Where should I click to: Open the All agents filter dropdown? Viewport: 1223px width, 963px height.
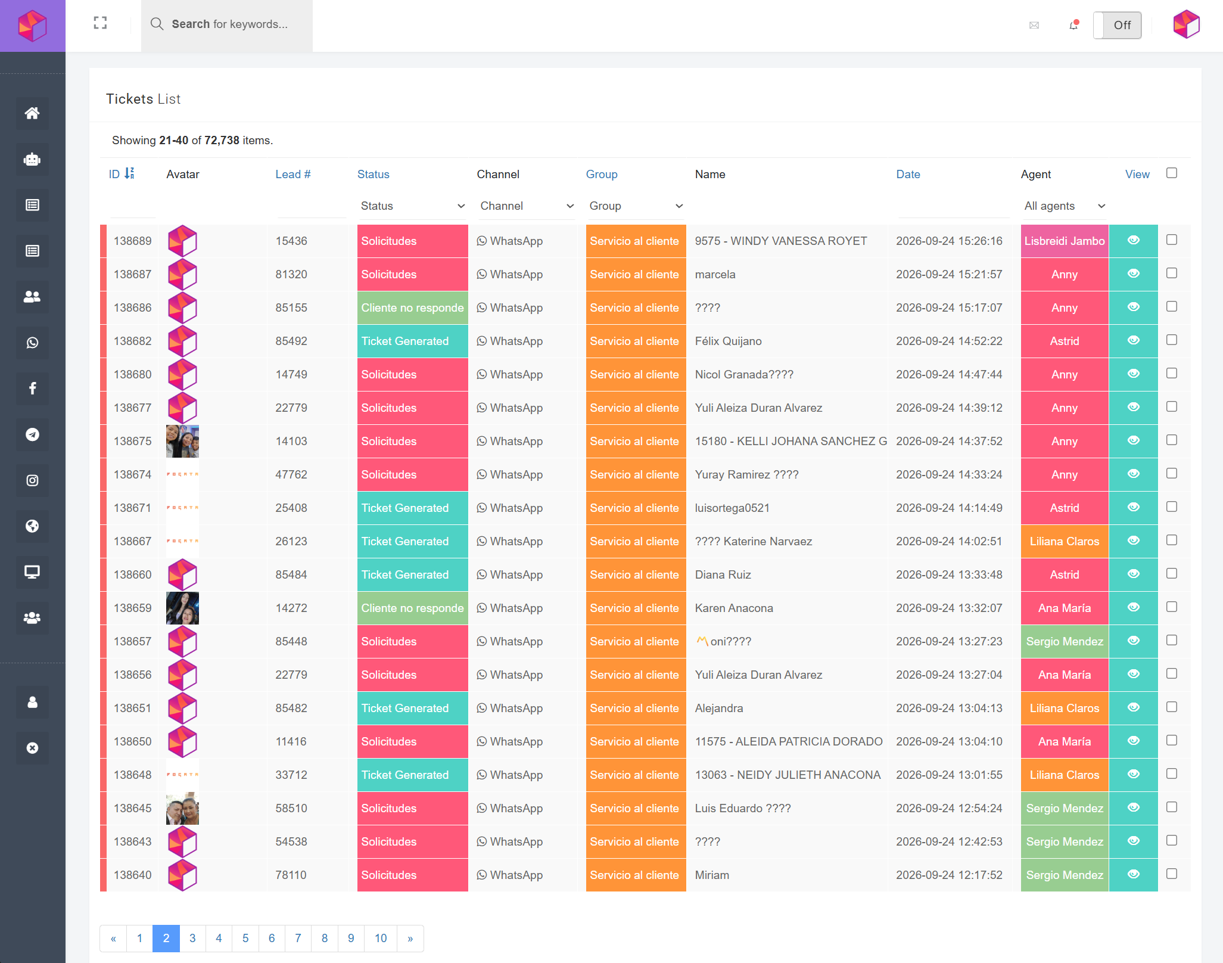pos(1065,206)
